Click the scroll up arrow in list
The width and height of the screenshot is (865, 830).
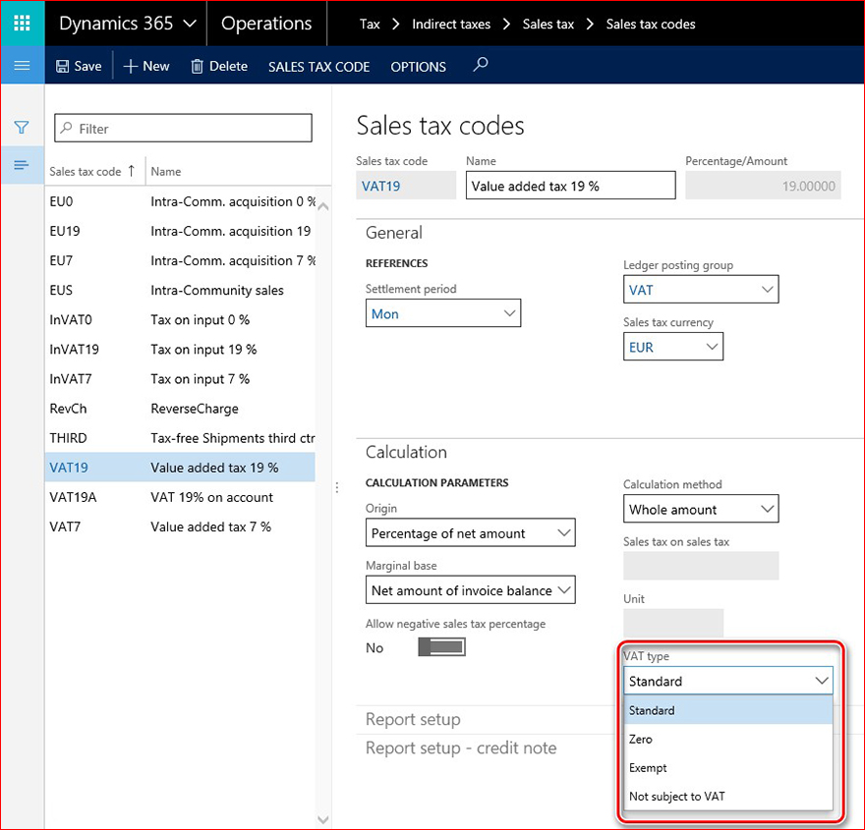click(x=323, y=206)
